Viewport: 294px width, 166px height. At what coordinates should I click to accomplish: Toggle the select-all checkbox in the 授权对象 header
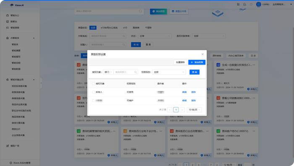(93, 84)
